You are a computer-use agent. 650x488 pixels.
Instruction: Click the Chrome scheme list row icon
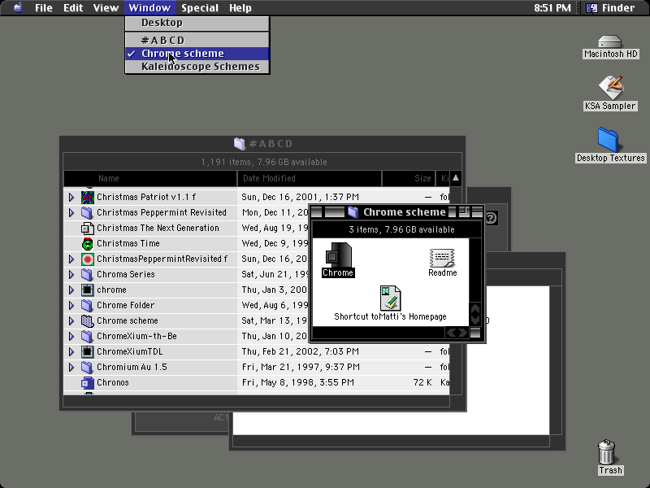(87, 320)
